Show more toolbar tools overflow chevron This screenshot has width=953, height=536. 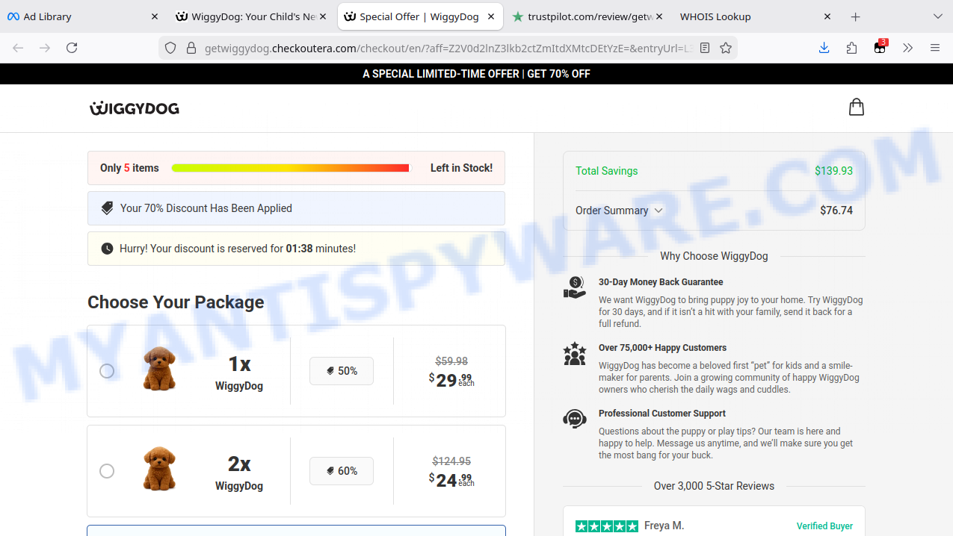[907, 48]
